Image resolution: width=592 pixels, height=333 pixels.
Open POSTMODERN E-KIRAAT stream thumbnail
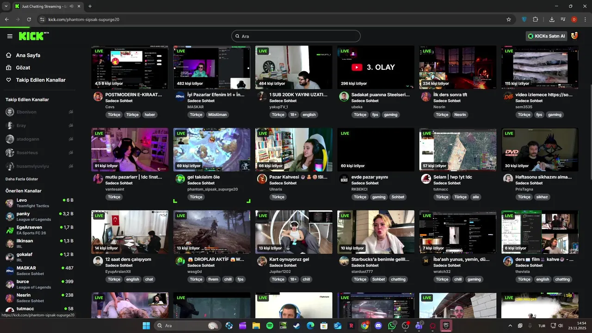[129, 67]
